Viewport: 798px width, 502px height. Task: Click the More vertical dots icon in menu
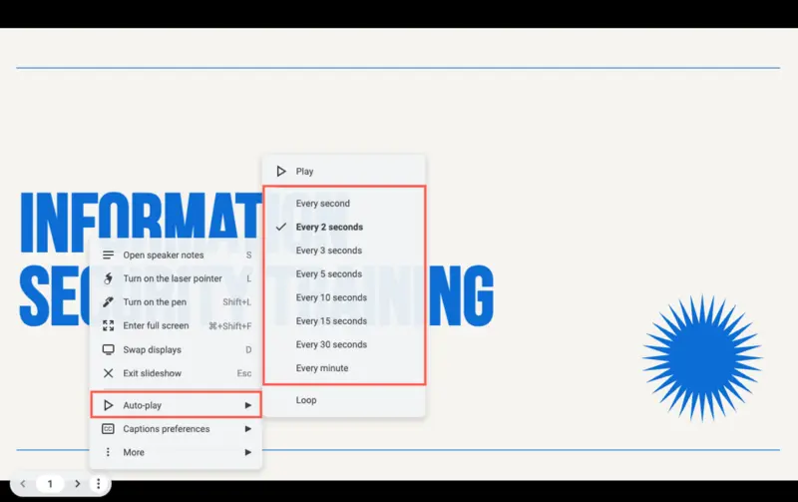108,452
